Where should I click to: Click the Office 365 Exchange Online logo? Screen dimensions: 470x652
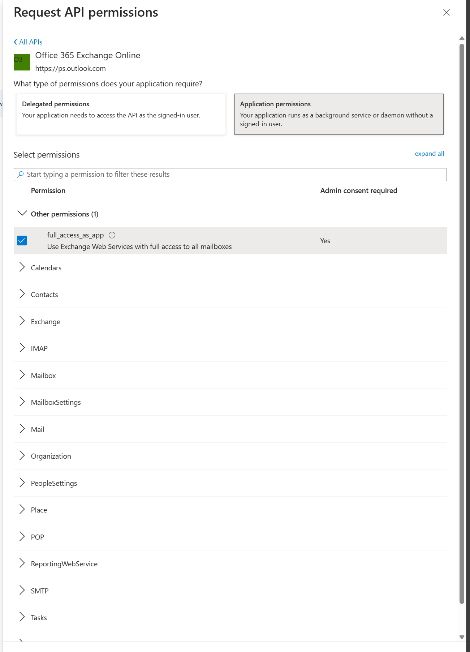tap(22, 62)
